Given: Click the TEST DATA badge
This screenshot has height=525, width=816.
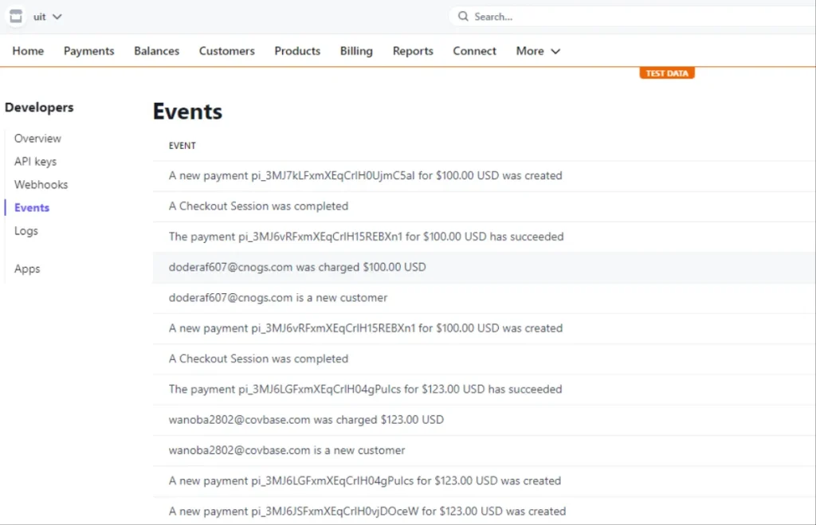Looking at the screenshot, I should (667, 73).
